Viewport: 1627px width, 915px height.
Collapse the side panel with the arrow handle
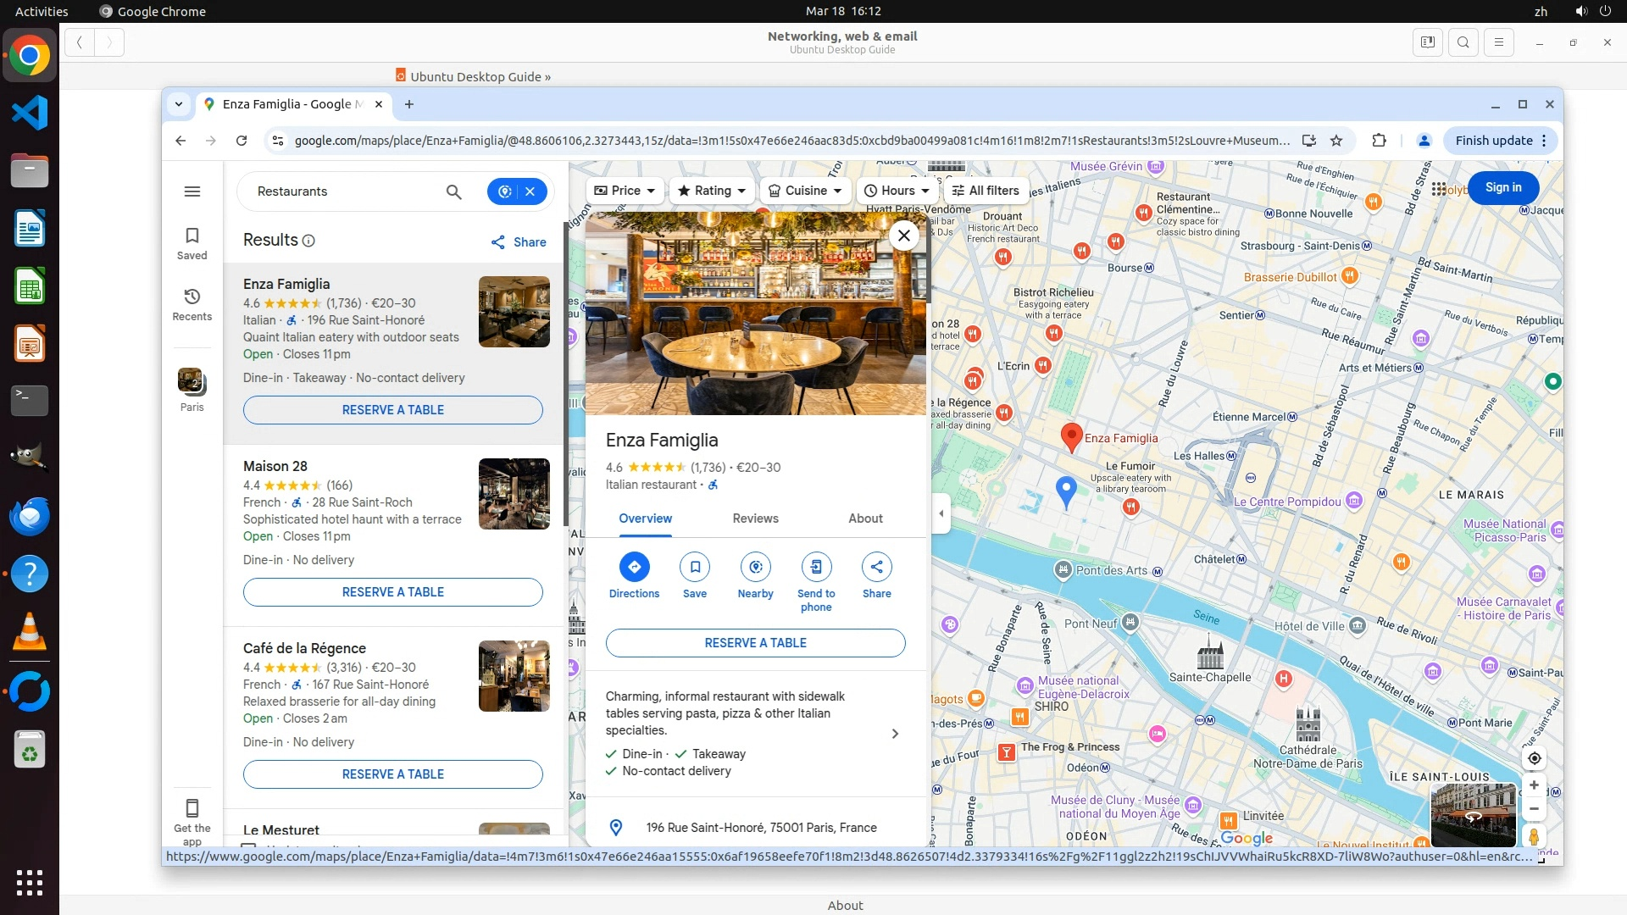click(x=941, y=513)
